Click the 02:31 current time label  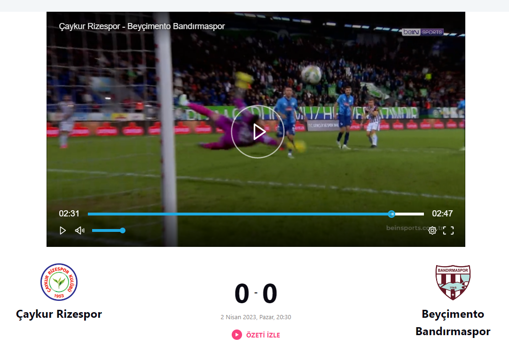69,214
